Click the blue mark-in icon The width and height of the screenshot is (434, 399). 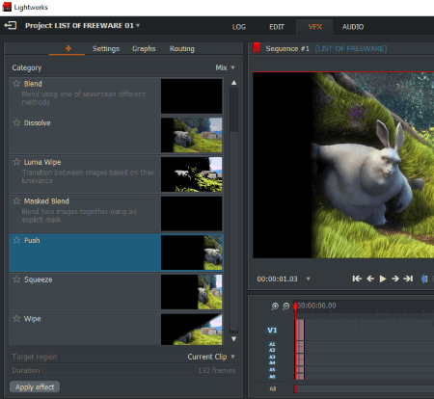pos(424,279)
